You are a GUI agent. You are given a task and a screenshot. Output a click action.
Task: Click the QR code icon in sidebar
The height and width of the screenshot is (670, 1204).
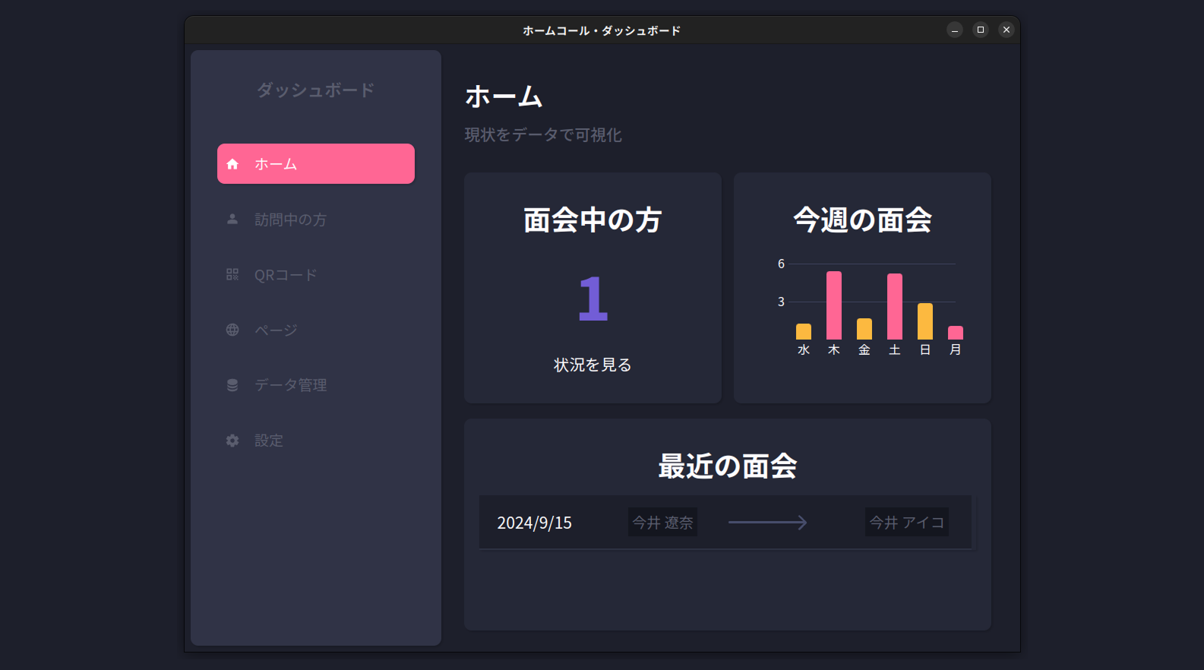pyautogui.click(x=232, y=275)
